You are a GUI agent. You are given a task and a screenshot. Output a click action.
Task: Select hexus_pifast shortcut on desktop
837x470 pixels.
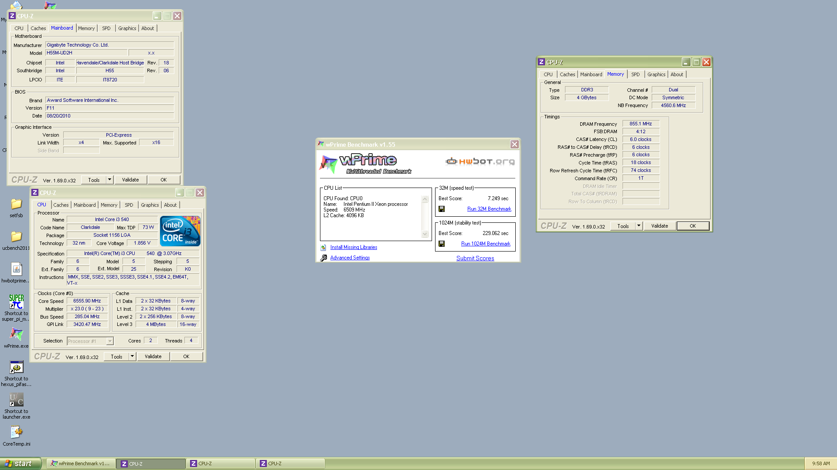(x=16, y=367)
